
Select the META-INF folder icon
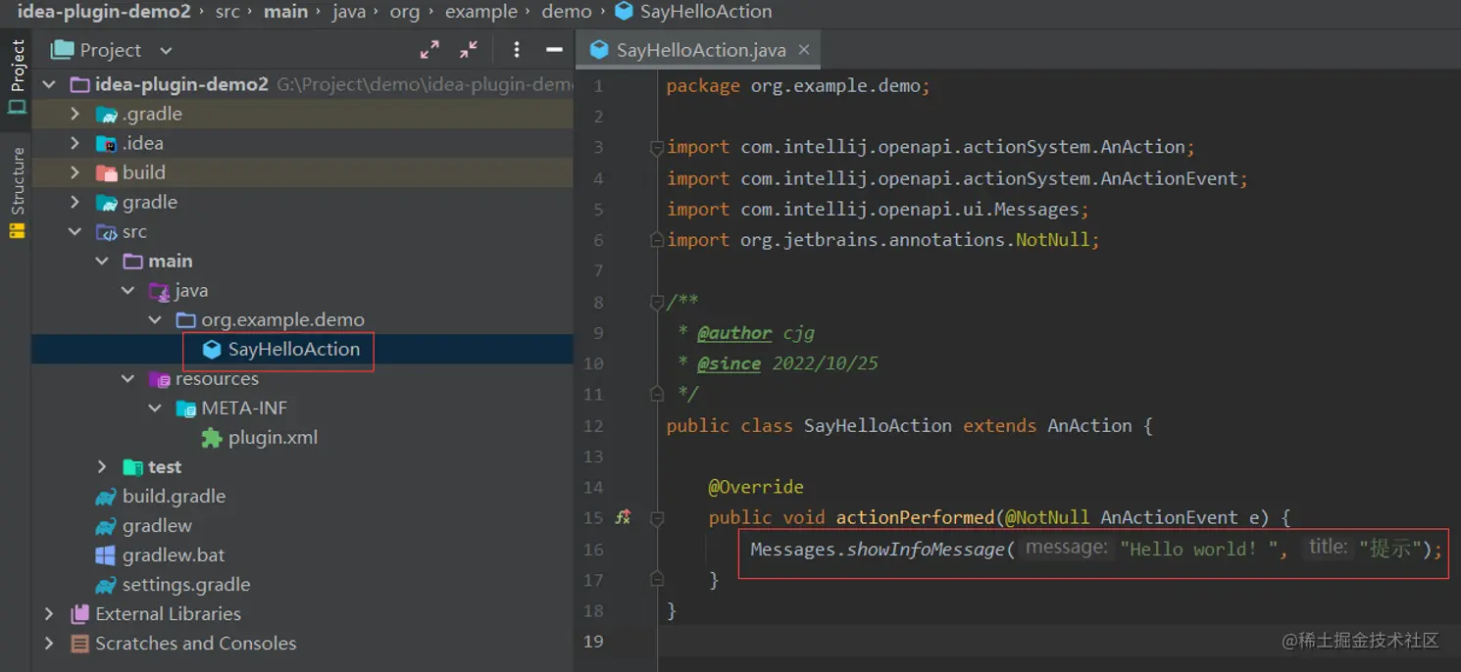coord(185,408)
